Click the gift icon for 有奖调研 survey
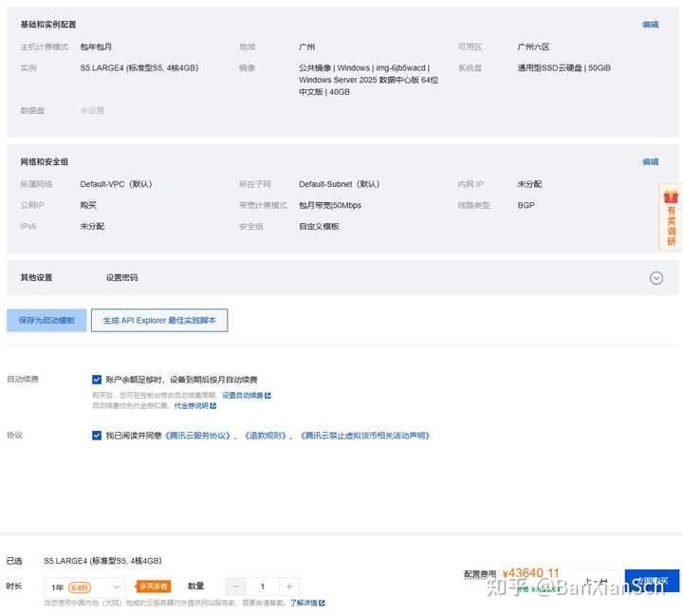The image size is (683, 615). click(671, 196)
